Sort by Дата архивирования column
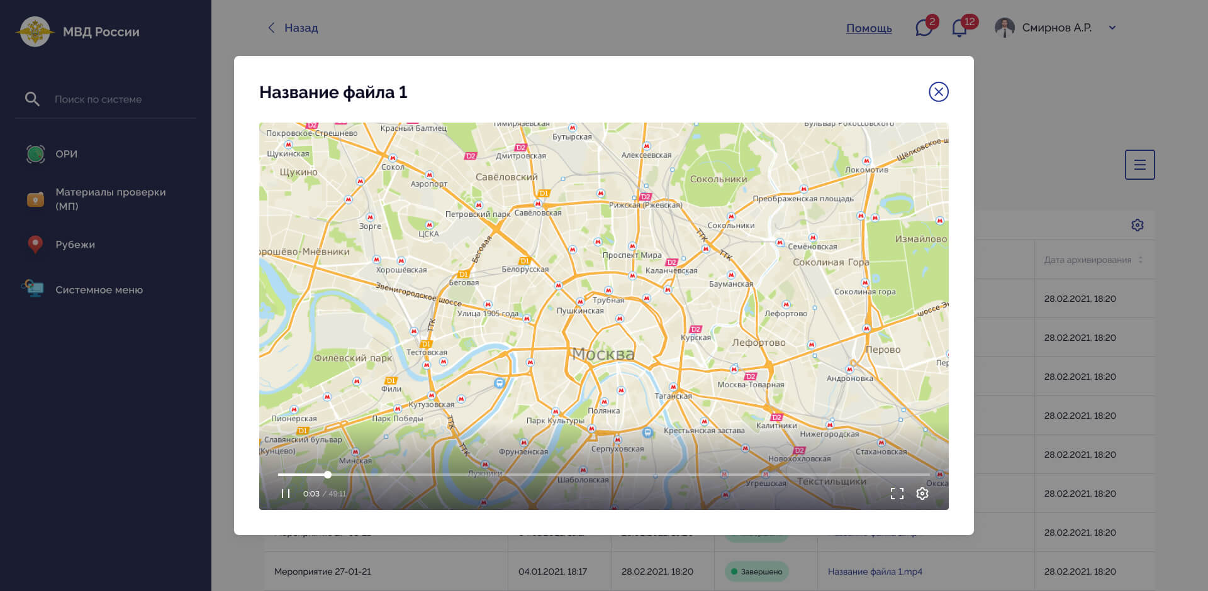The image size is (1208, 591). point(1094,260)
